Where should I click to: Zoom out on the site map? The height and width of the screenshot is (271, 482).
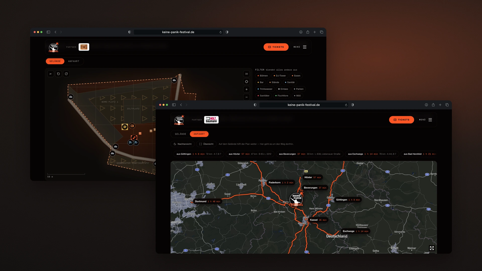coord(247,97)
